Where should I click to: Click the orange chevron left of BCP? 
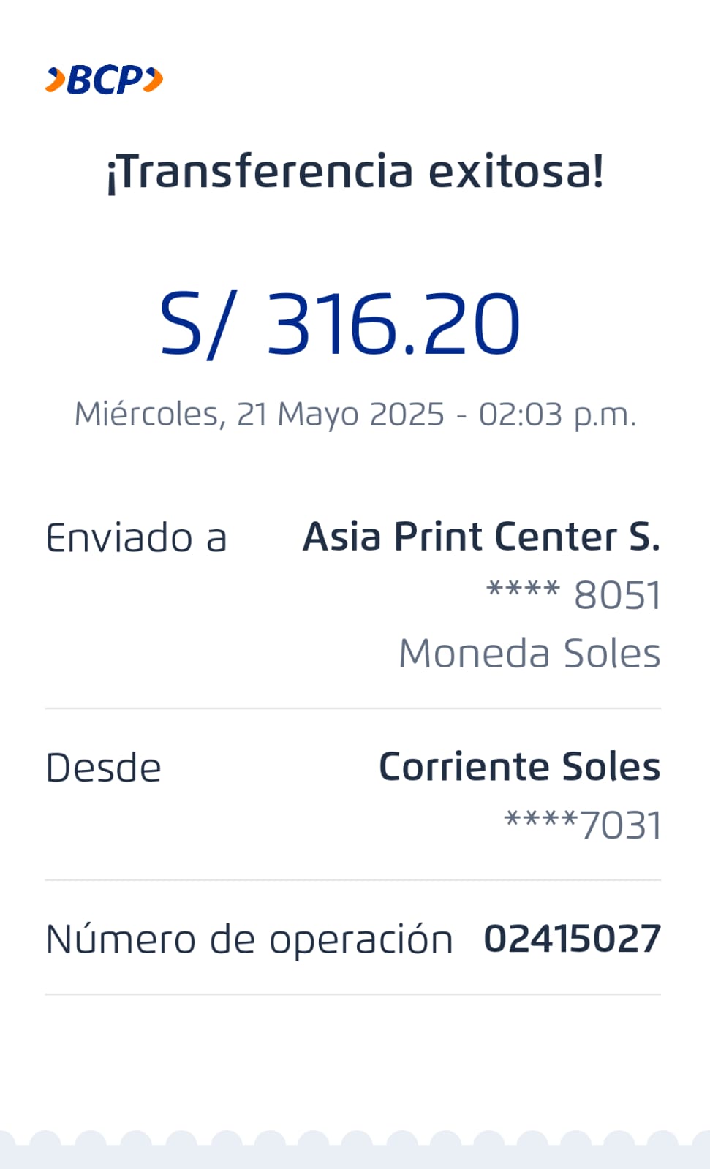coord(55,80)
